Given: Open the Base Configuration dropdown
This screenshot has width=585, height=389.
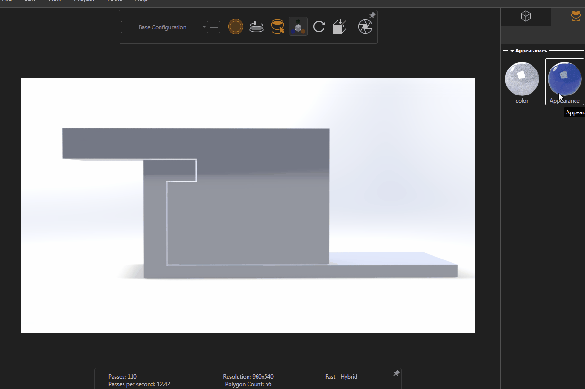Looking at the screenshot, I should coord(164,27).
